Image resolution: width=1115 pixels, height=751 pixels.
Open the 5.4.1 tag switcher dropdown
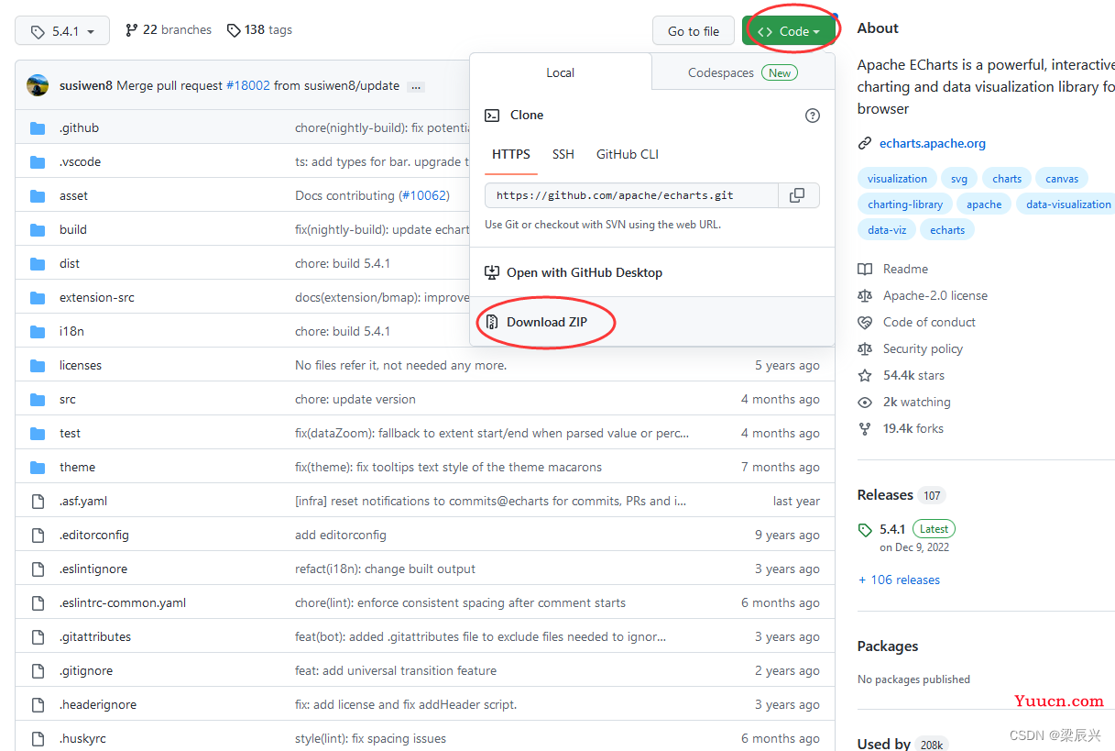coord(62,30)
